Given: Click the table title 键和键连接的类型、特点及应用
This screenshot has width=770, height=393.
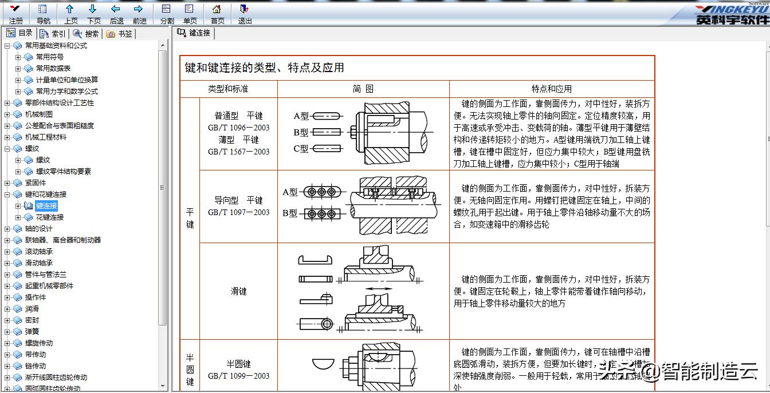Looking at the screenshot, I should coord(264,68).
